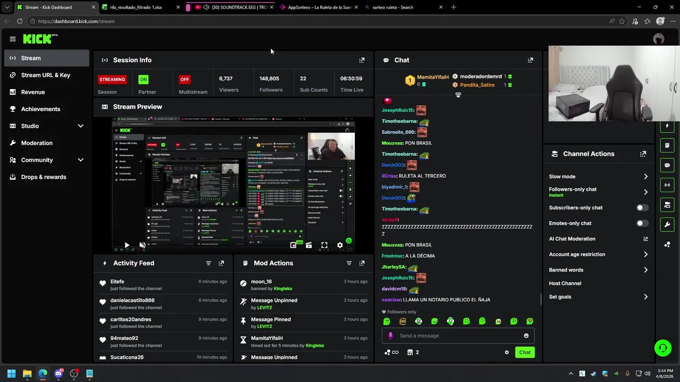Toggle Emotes-only chat switch
The height and width of the screenshot is (382, 680).
(642, 223)
